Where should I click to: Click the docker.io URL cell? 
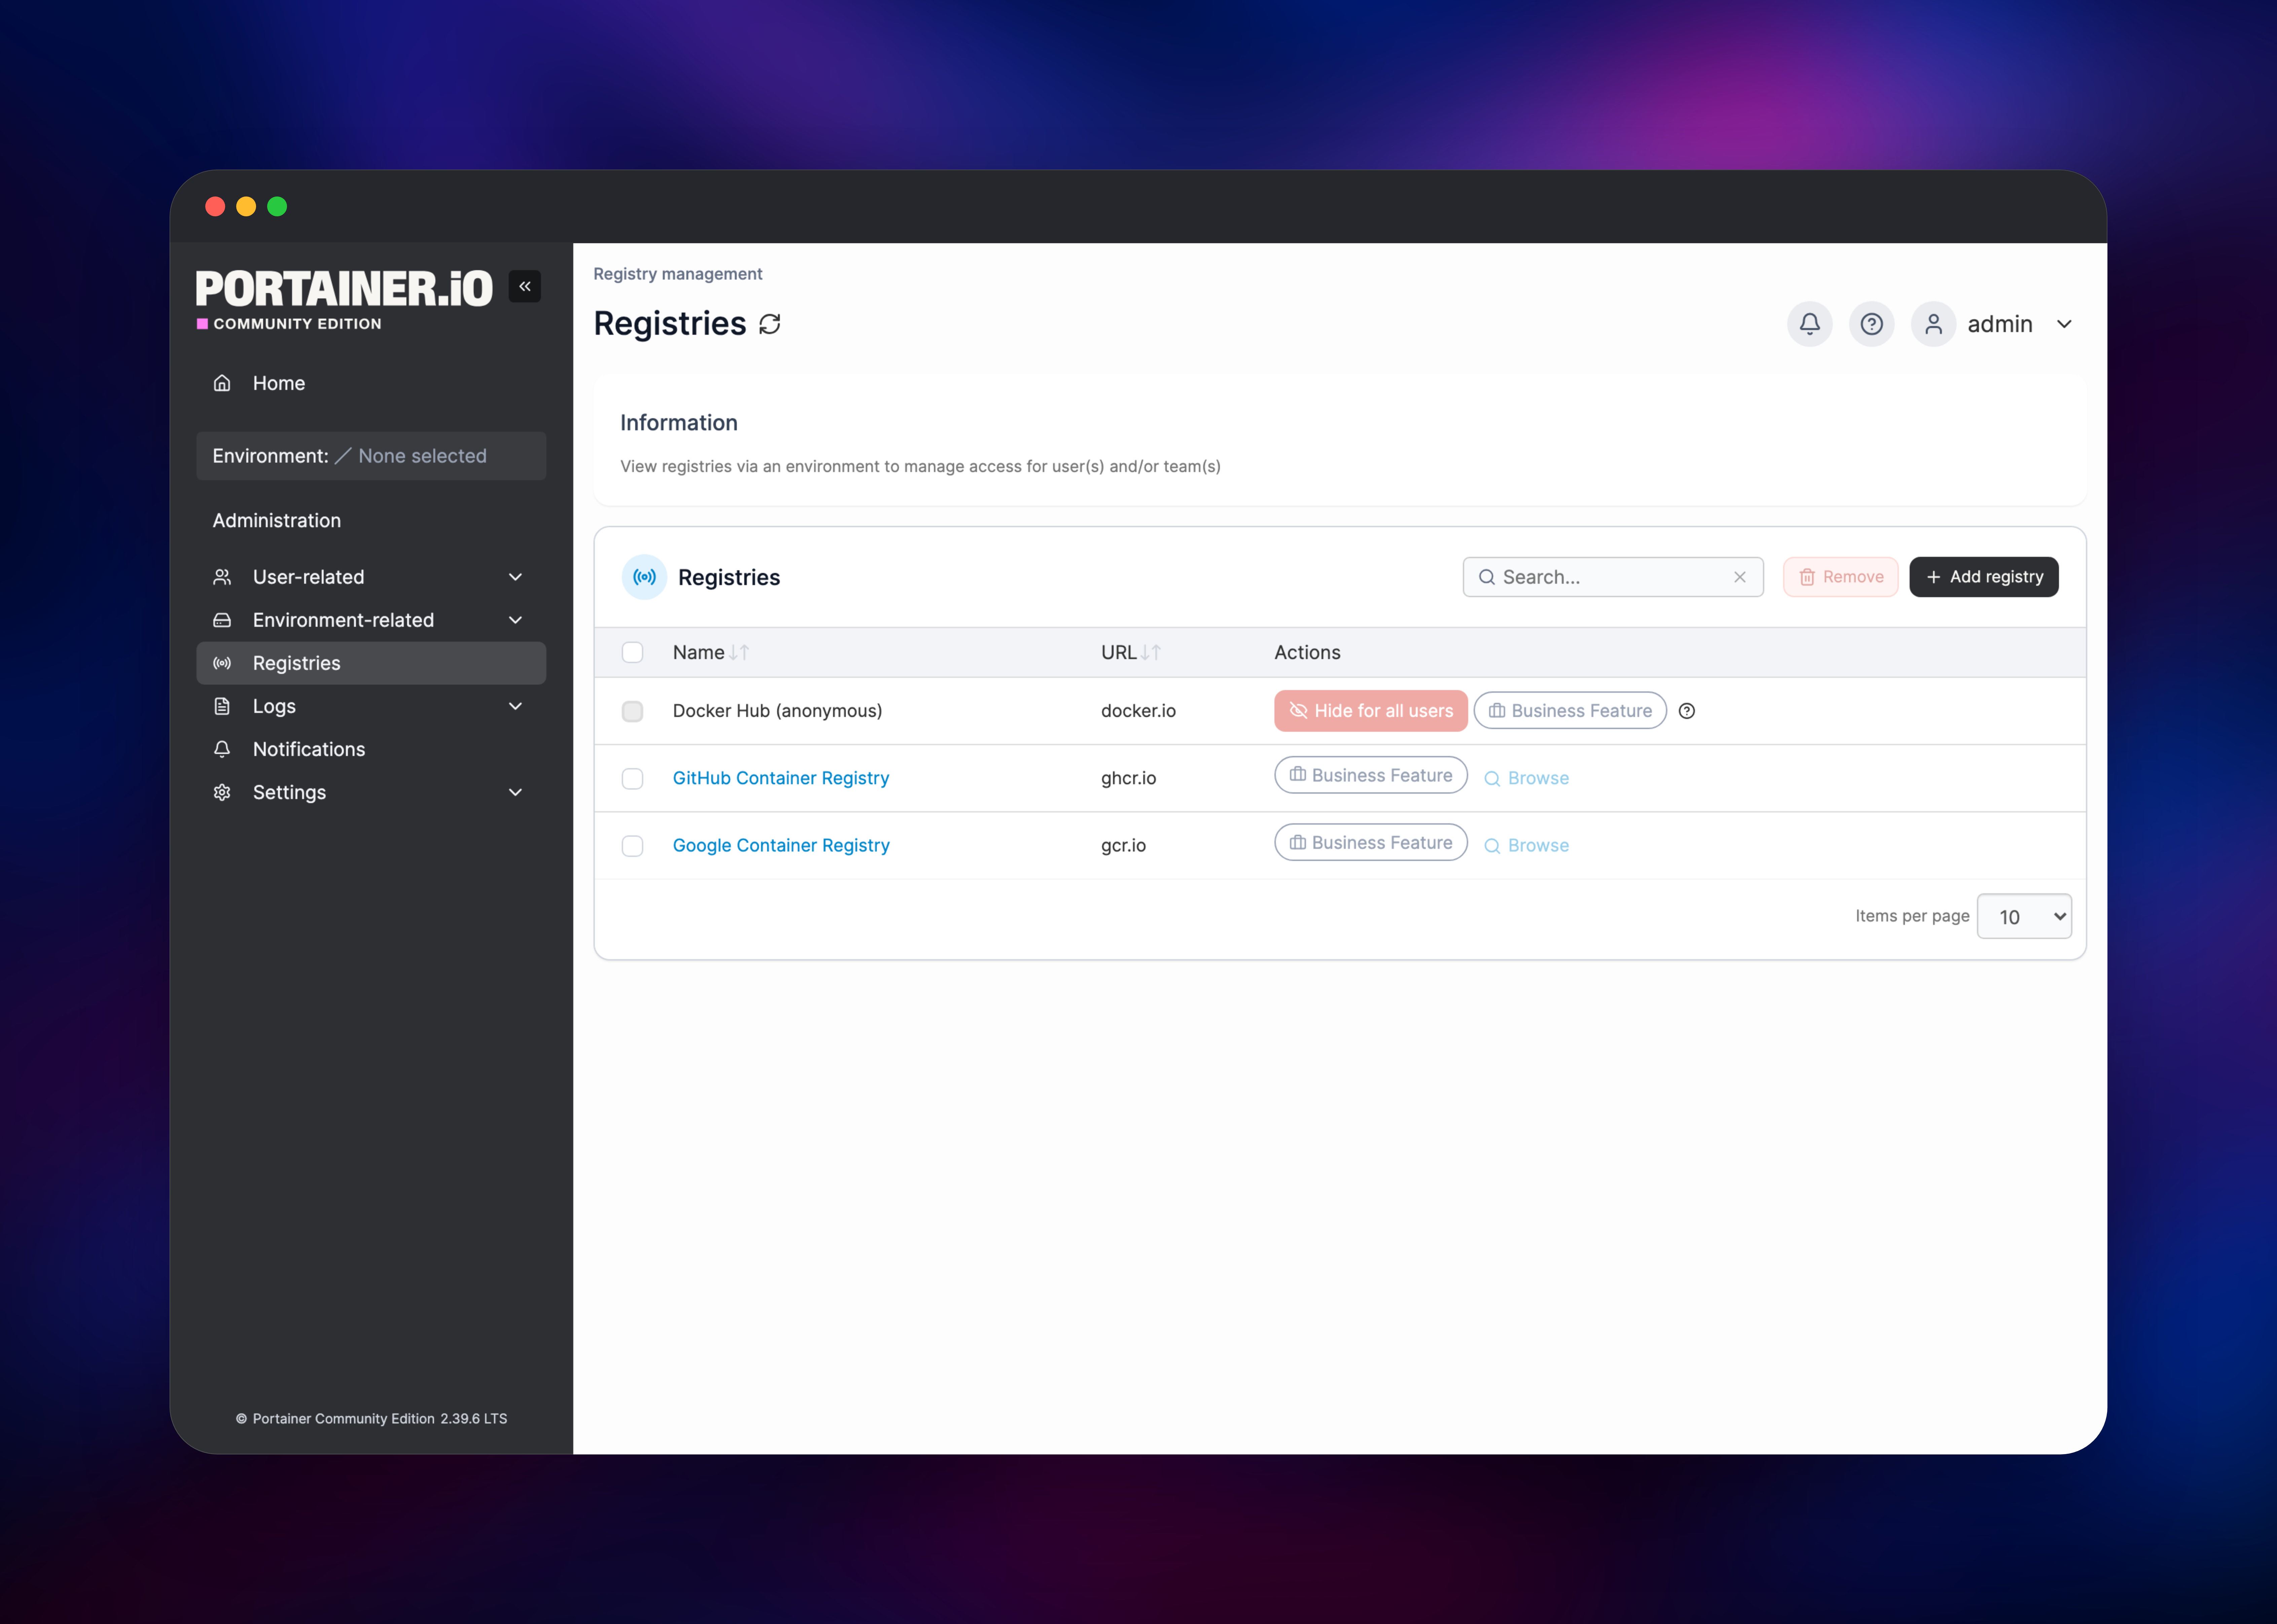[1138, 711]
